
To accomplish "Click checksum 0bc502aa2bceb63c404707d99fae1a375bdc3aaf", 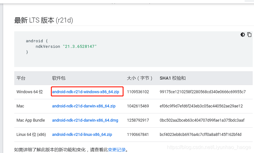I will click(202, 120).
